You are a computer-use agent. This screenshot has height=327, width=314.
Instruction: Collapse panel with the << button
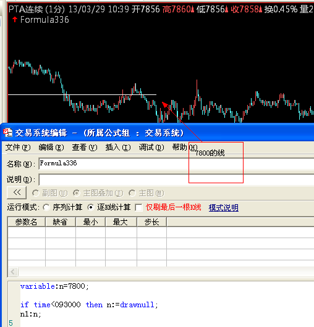click(17, 192)
